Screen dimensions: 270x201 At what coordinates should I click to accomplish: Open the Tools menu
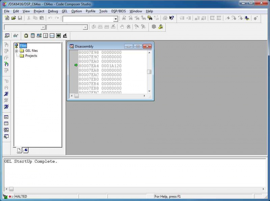pyautogui.click(x=103, y=11)
